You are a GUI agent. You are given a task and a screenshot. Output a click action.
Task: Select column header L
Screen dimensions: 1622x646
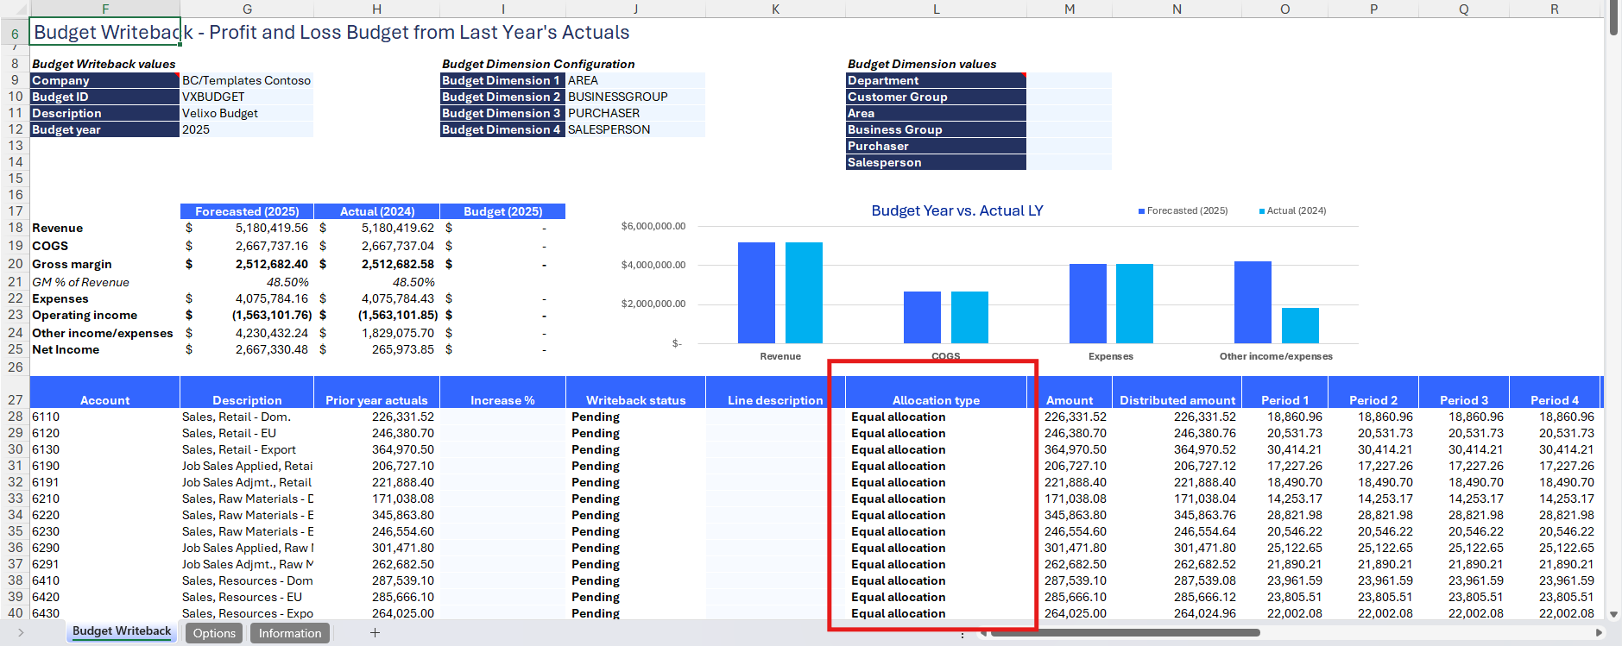pos(936,9)
